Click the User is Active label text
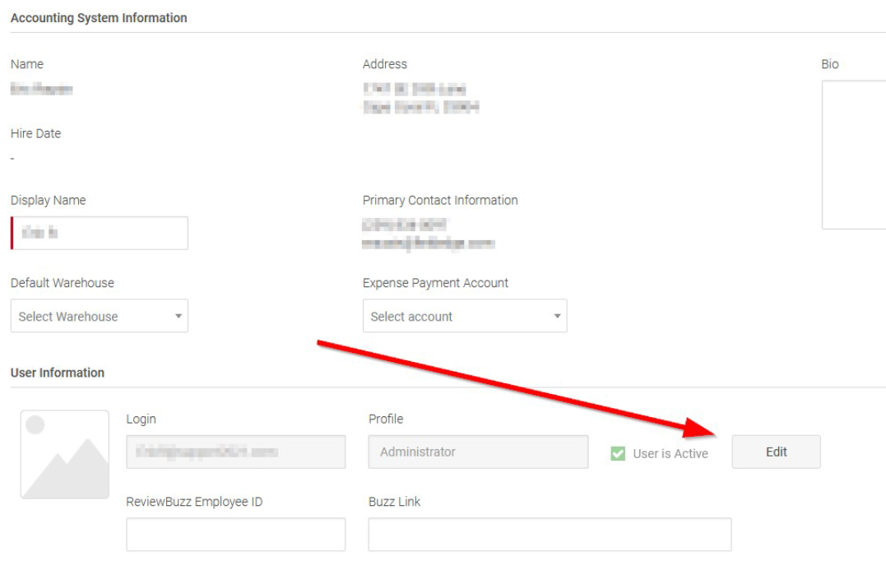Viewport: 886px width, 561px height. click(670, 453)
